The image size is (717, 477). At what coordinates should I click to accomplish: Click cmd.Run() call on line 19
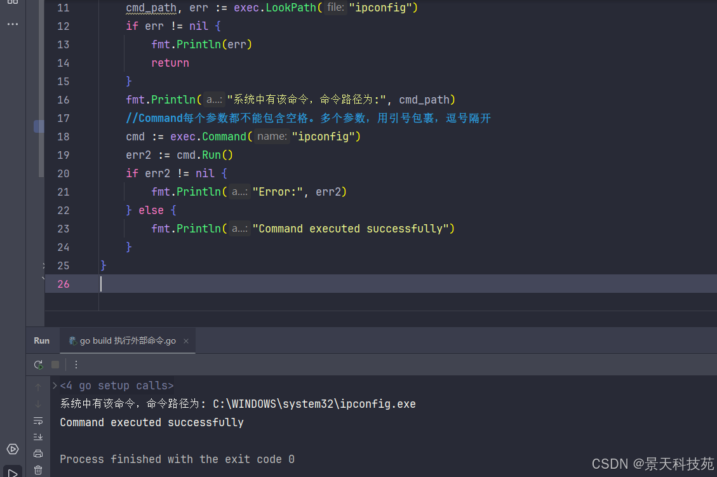(205, 155)
